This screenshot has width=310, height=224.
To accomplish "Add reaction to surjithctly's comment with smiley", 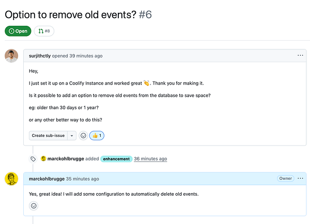I will coord(83,135).
